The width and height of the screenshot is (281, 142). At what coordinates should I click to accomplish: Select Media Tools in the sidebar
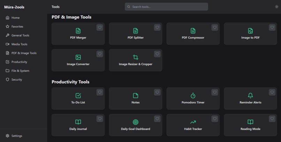23,44
